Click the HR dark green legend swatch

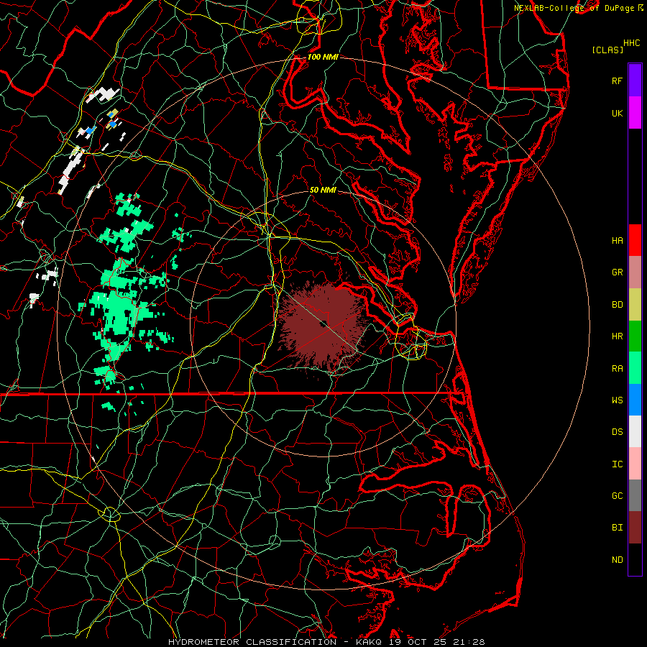[x=635, y=336]
